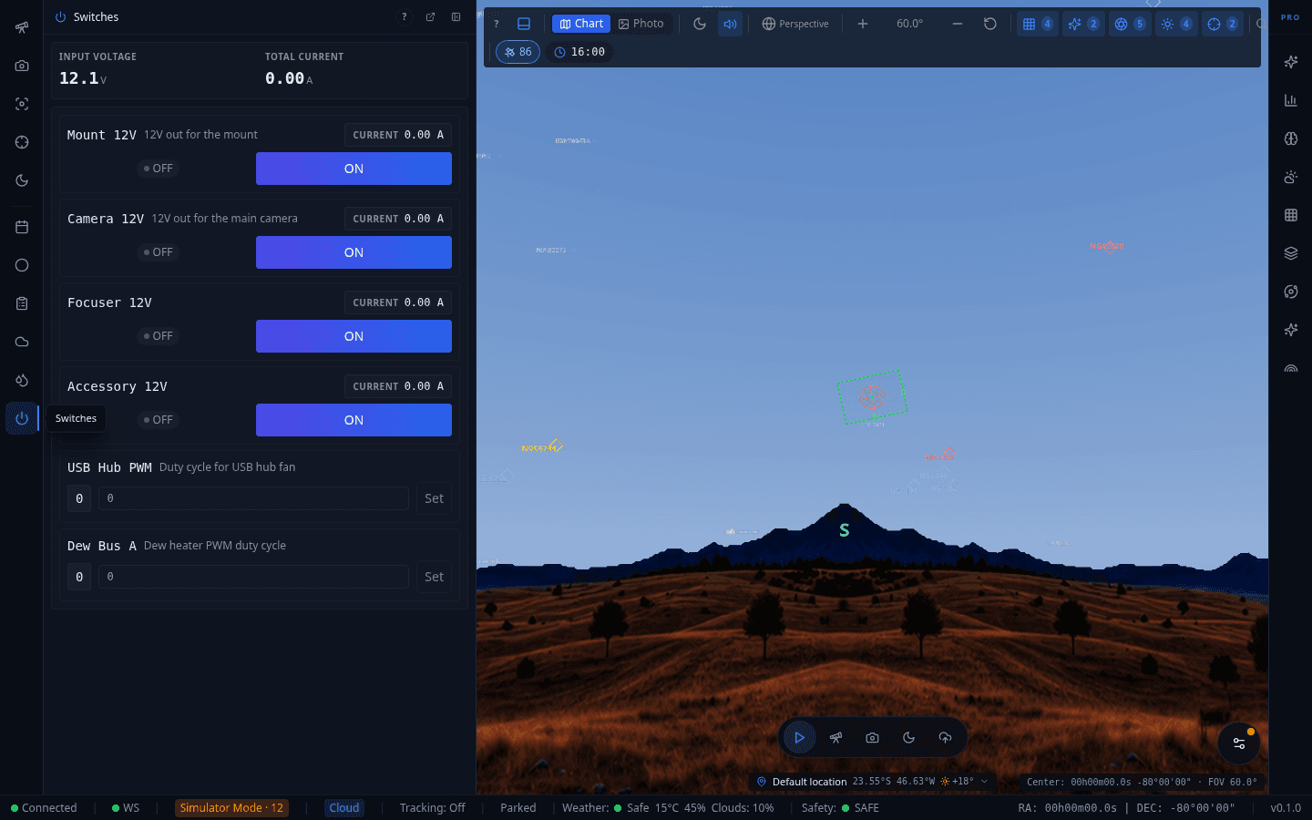
Task: Turn Camera 12V ON
Action: click(354, 252)
